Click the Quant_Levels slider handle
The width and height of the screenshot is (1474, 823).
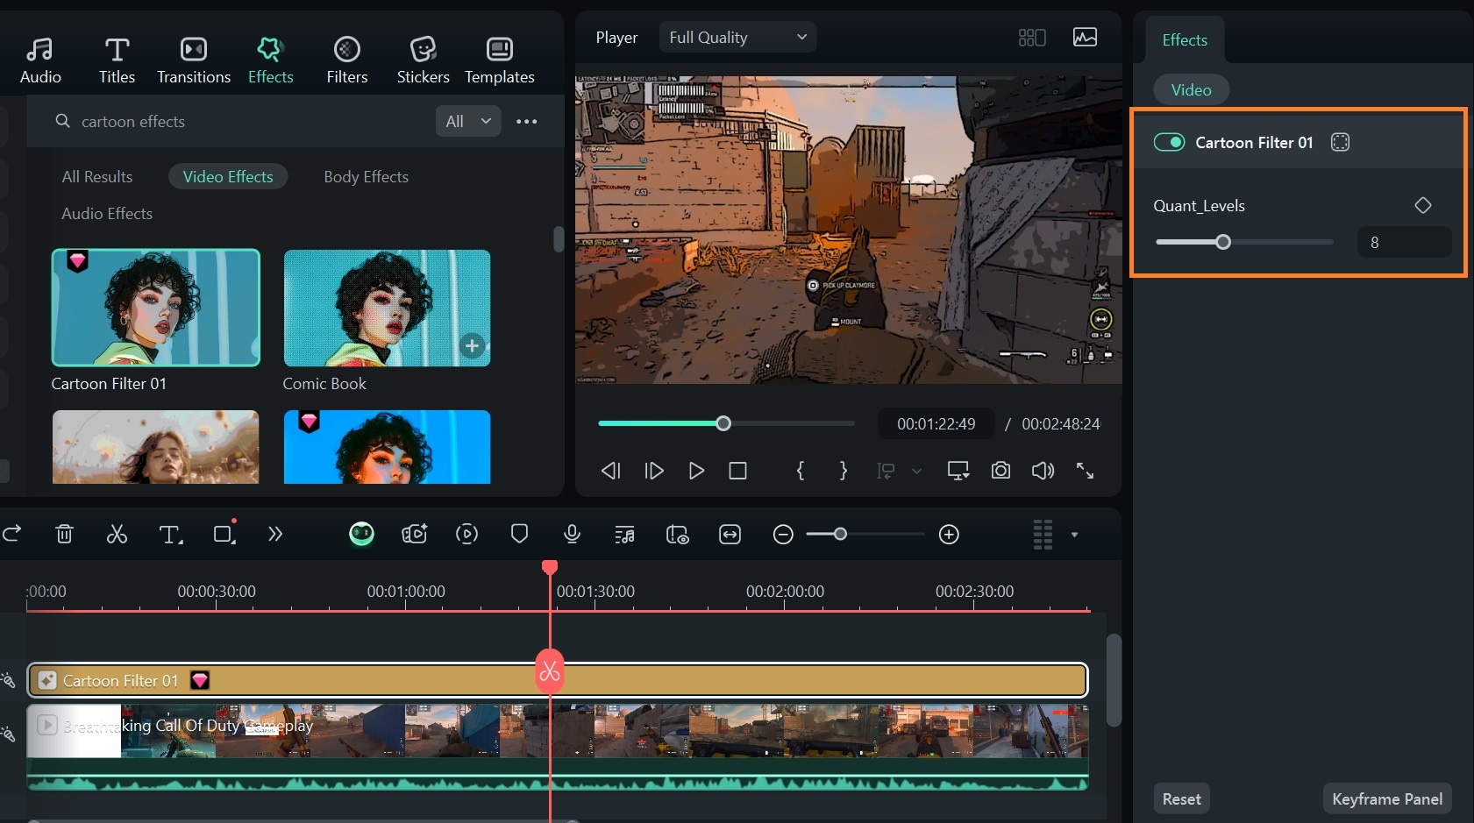1222,242
